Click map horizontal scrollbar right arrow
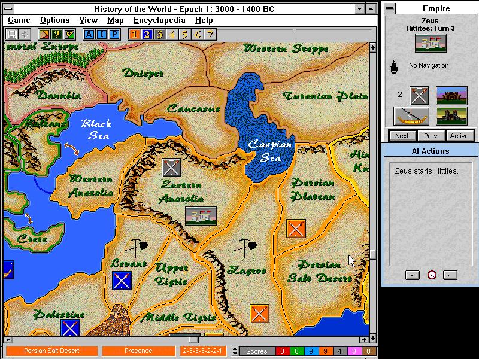479x359 pixels. tap(363, 339)
